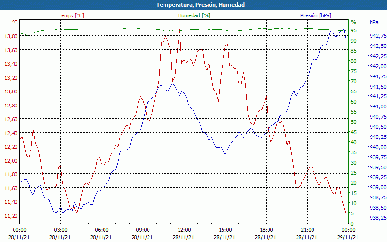Click the '940,75' pressure axis value

tap(378, 117)
